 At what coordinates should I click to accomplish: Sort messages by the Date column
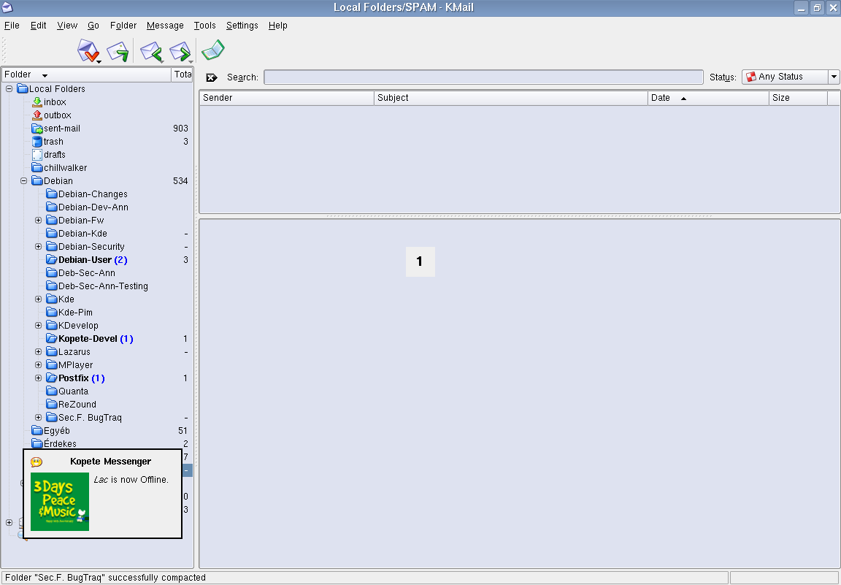pos(708,98)
